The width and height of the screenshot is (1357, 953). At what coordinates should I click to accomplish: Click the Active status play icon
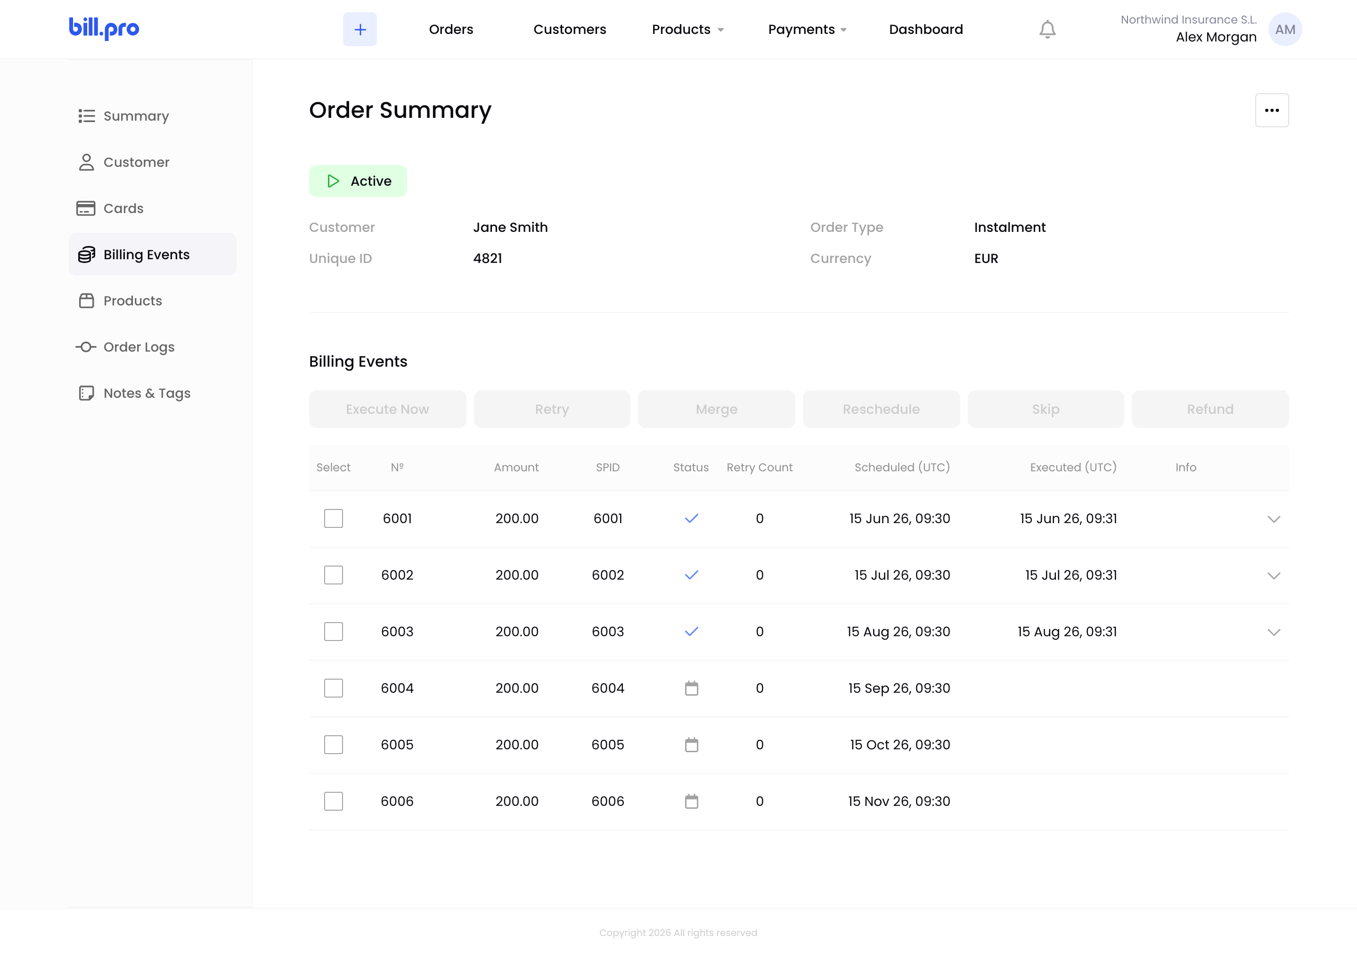pos(333,181)
